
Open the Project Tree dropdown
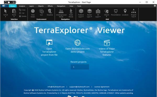tap(133, 13)
